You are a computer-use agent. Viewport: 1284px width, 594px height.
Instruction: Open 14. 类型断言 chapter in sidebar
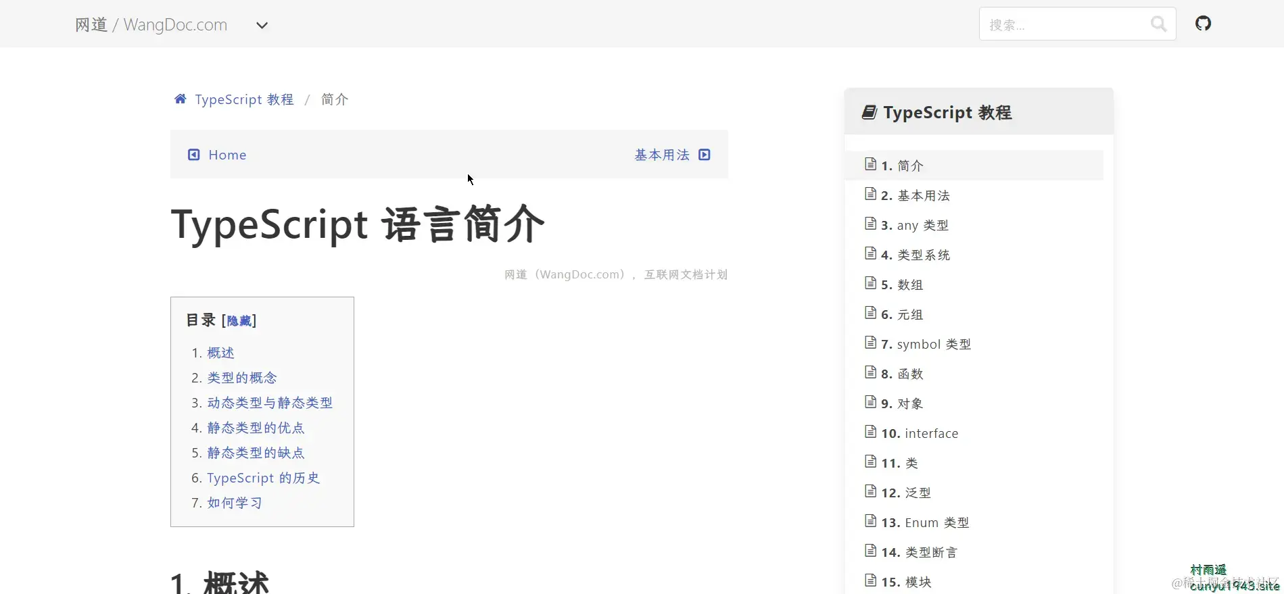[x=974, y=551]
